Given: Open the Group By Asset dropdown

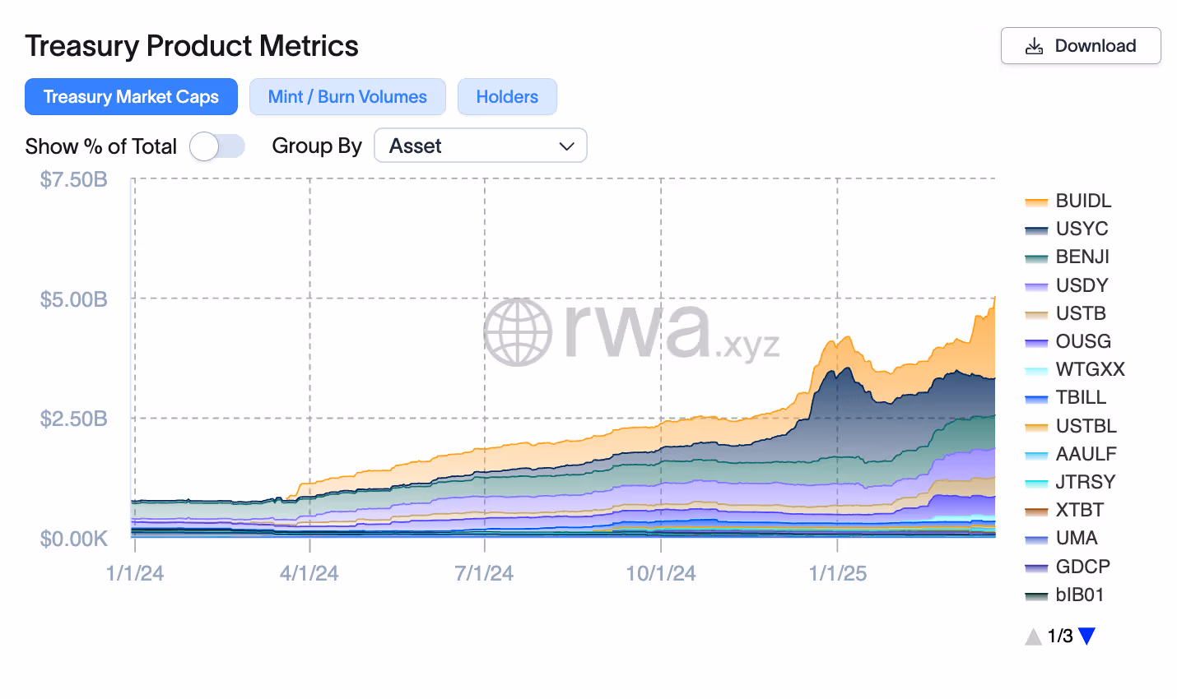Looking at the screenshot, I should point(480,146).
